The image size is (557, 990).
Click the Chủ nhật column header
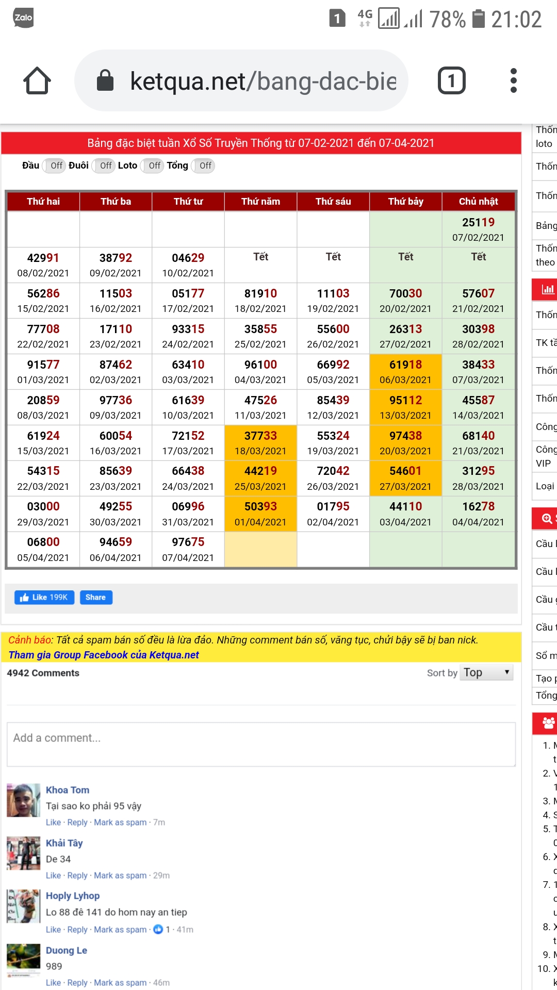[x=478, y=202]
